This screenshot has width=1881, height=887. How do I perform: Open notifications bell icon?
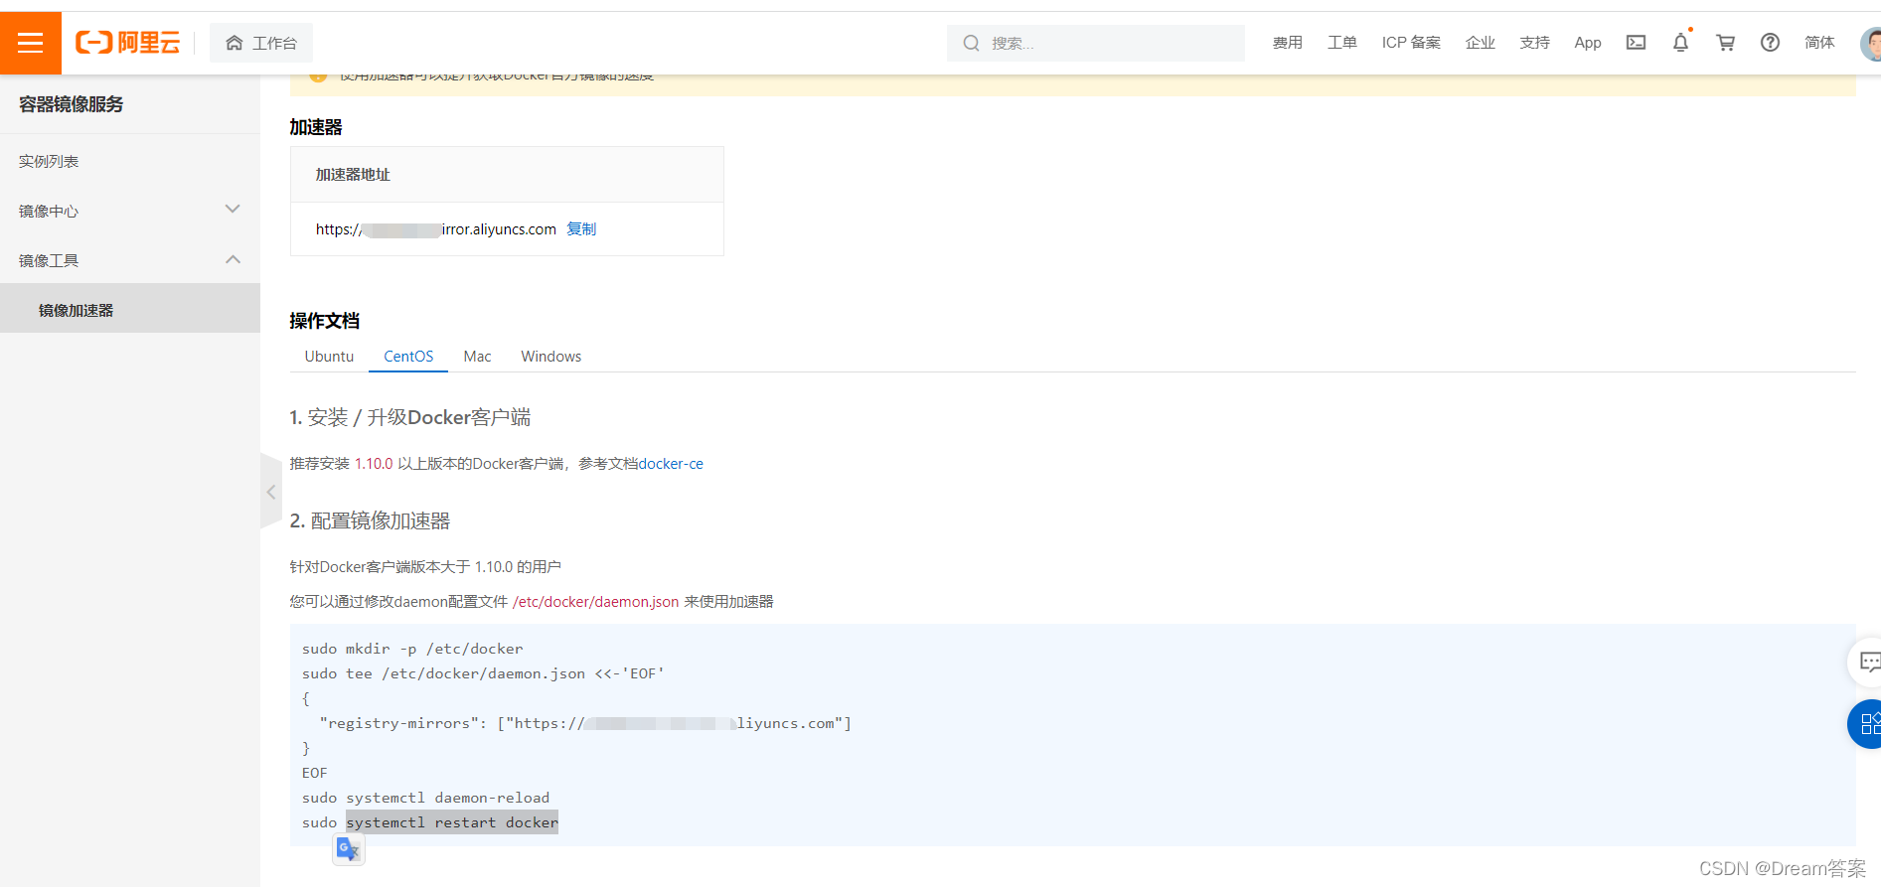1680,43
